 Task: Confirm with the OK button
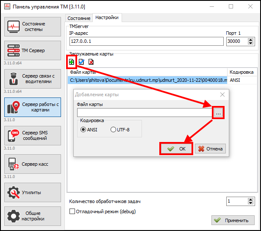point(176,148)
